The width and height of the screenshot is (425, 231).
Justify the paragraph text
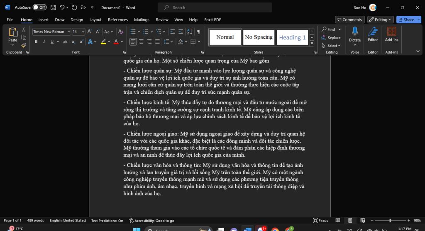(157, 42)
